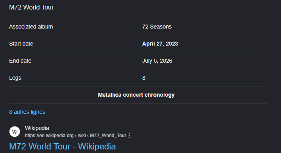Click the 'Metallica concert chronology' header
The image size is (281, 153).
[136, 95]
